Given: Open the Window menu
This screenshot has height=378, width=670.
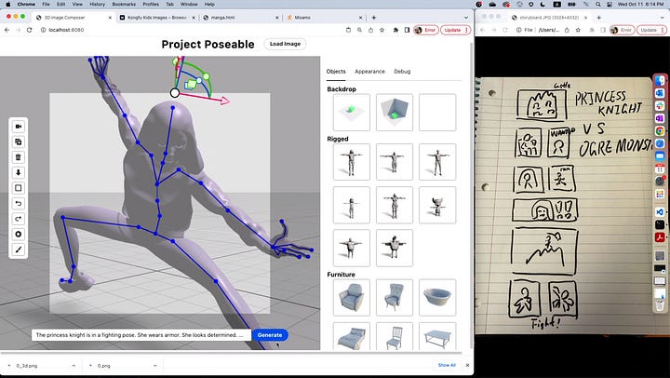Looking at the screenshot, I should pyautogui.click(x=189, y=4).
